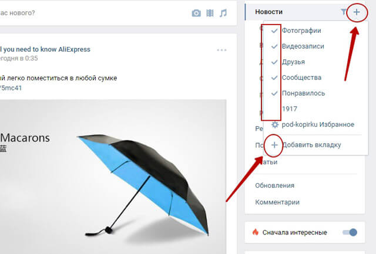This screenshot has width=376, height=254.
Task: Open the news filter funnel icon
Action: (x=344, y=12)
